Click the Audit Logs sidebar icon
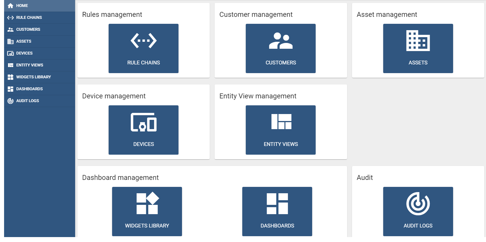486x242 pixels. tap(10, 101)
